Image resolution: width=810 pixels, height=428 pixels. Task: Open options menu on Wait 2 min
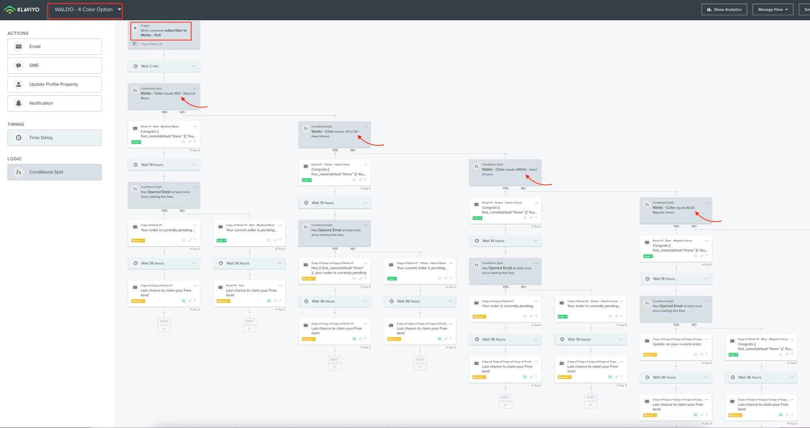click(x=194, y=66)
